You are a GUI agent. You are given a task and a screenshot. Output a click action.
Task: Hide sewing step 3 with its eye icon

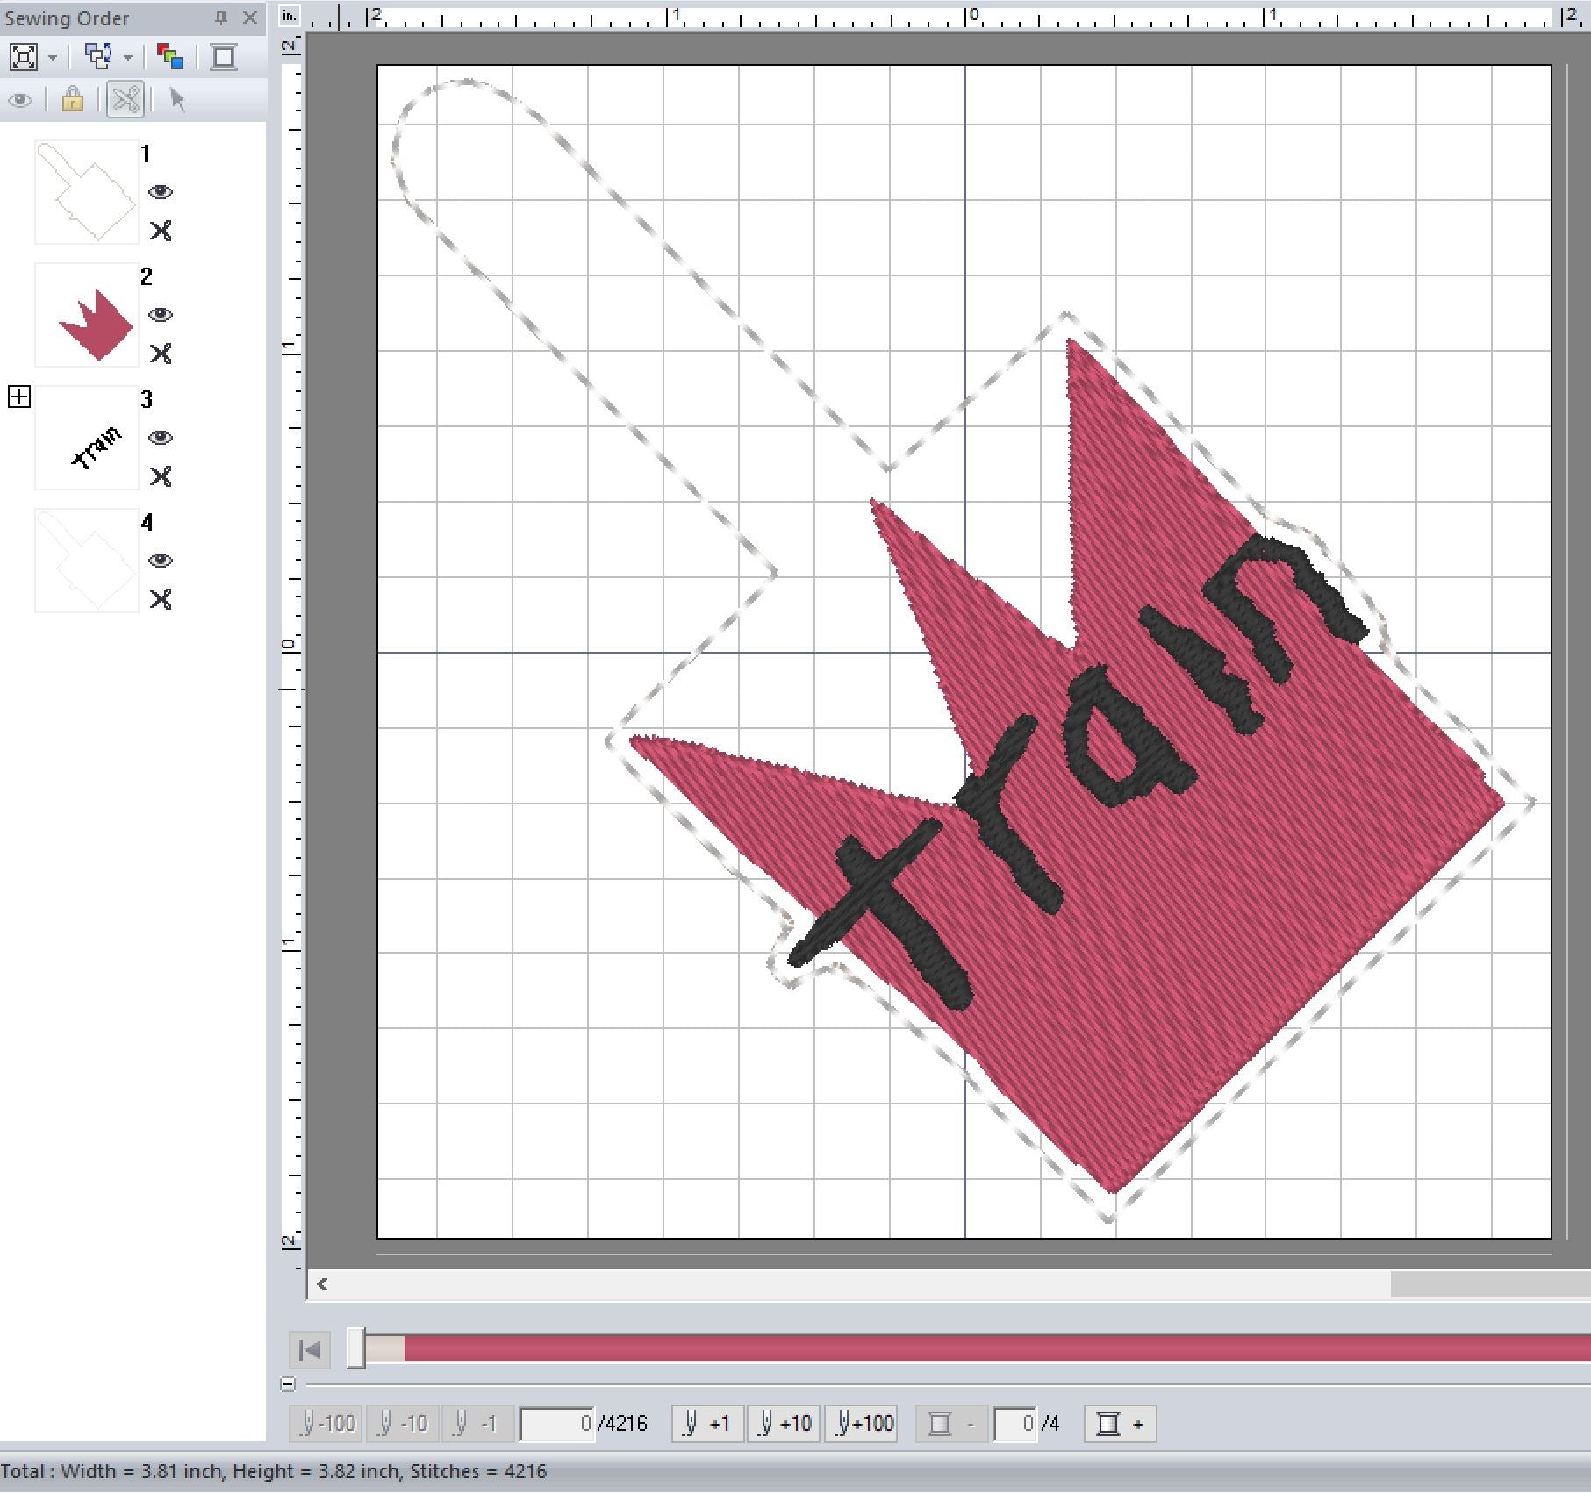161,438
